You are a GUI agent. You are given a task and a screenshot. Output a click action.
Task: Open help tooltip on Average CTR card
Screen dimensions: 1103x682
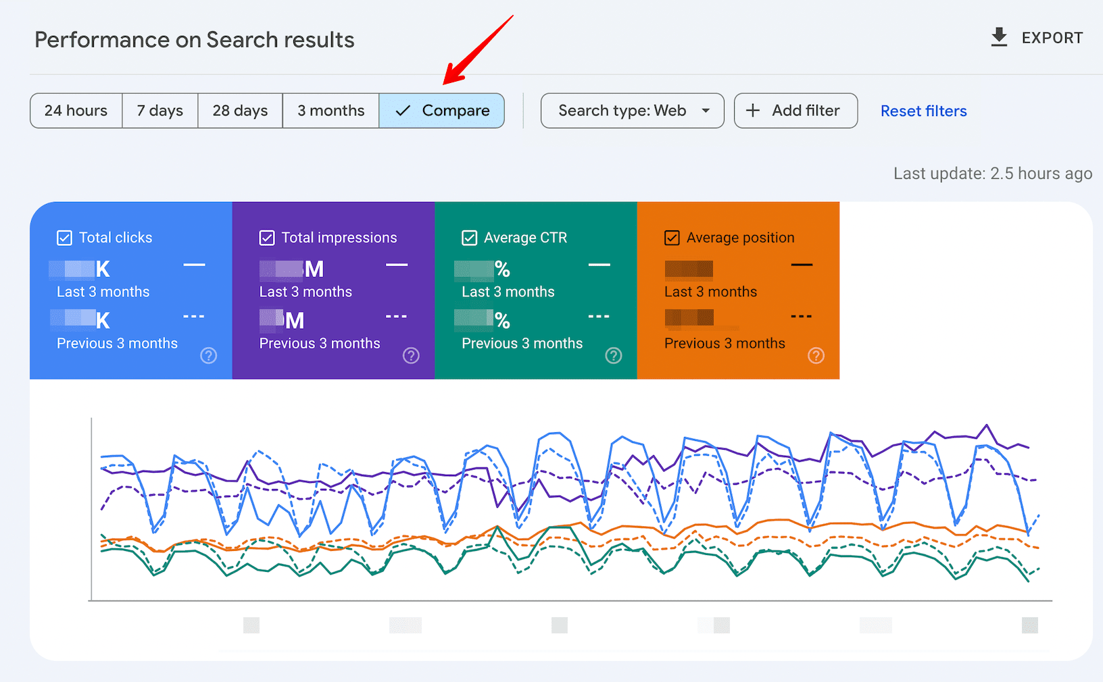tap(613, 355)
